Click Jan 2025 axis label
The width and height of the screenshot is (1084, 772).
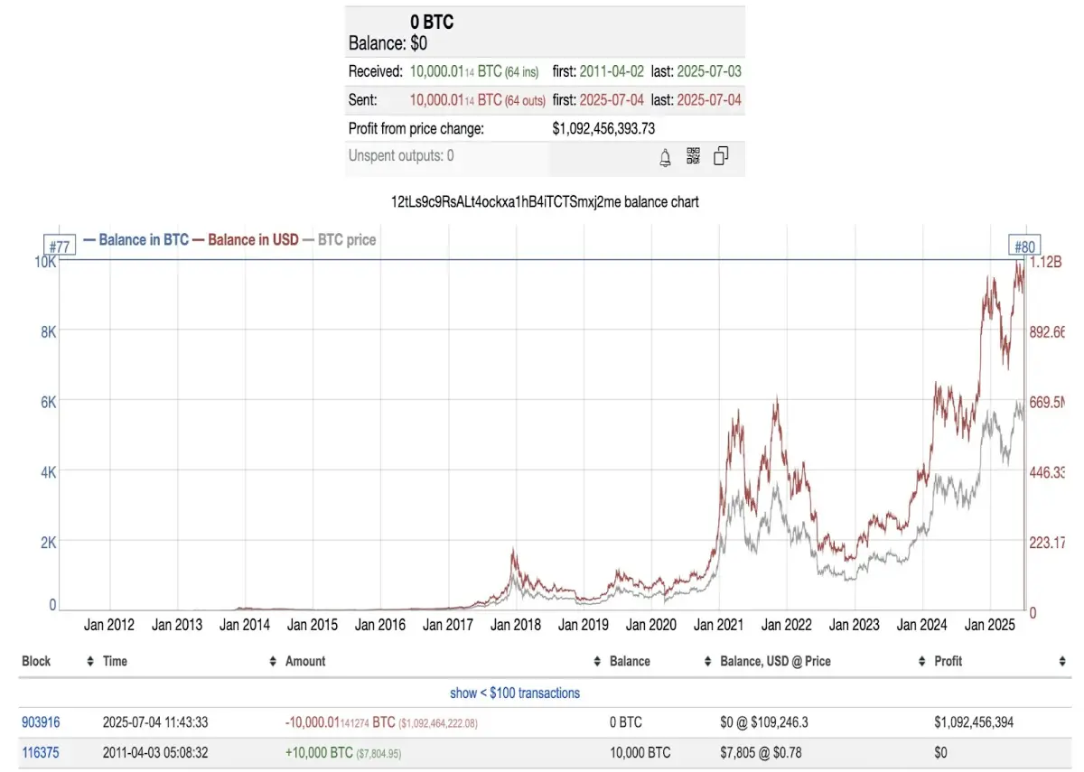pos(990,625)
